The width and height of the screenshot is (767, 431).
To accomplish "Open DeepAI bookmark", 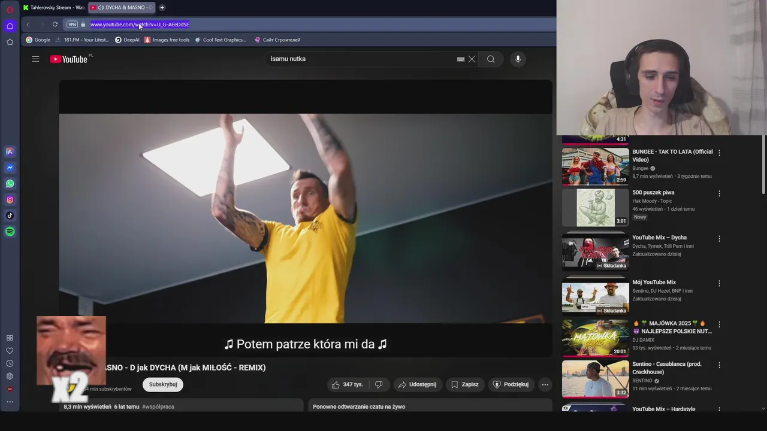I will click(127, 40).
